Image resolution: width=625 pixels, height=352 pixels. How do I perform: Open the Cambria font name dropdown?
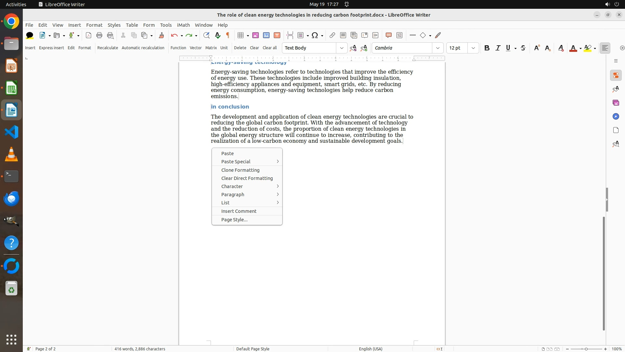point(437,48)
